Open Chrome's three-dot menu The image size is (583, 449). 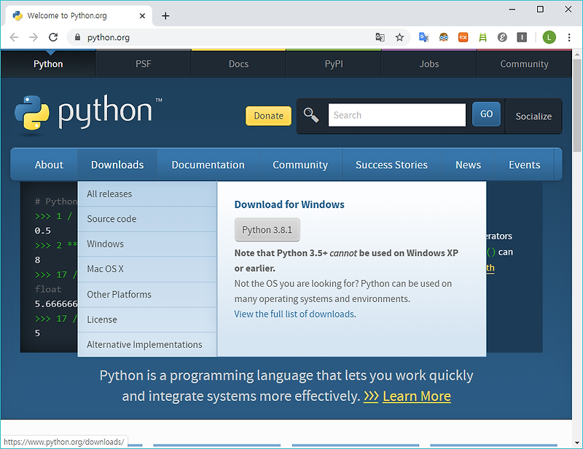coord(569,37)
